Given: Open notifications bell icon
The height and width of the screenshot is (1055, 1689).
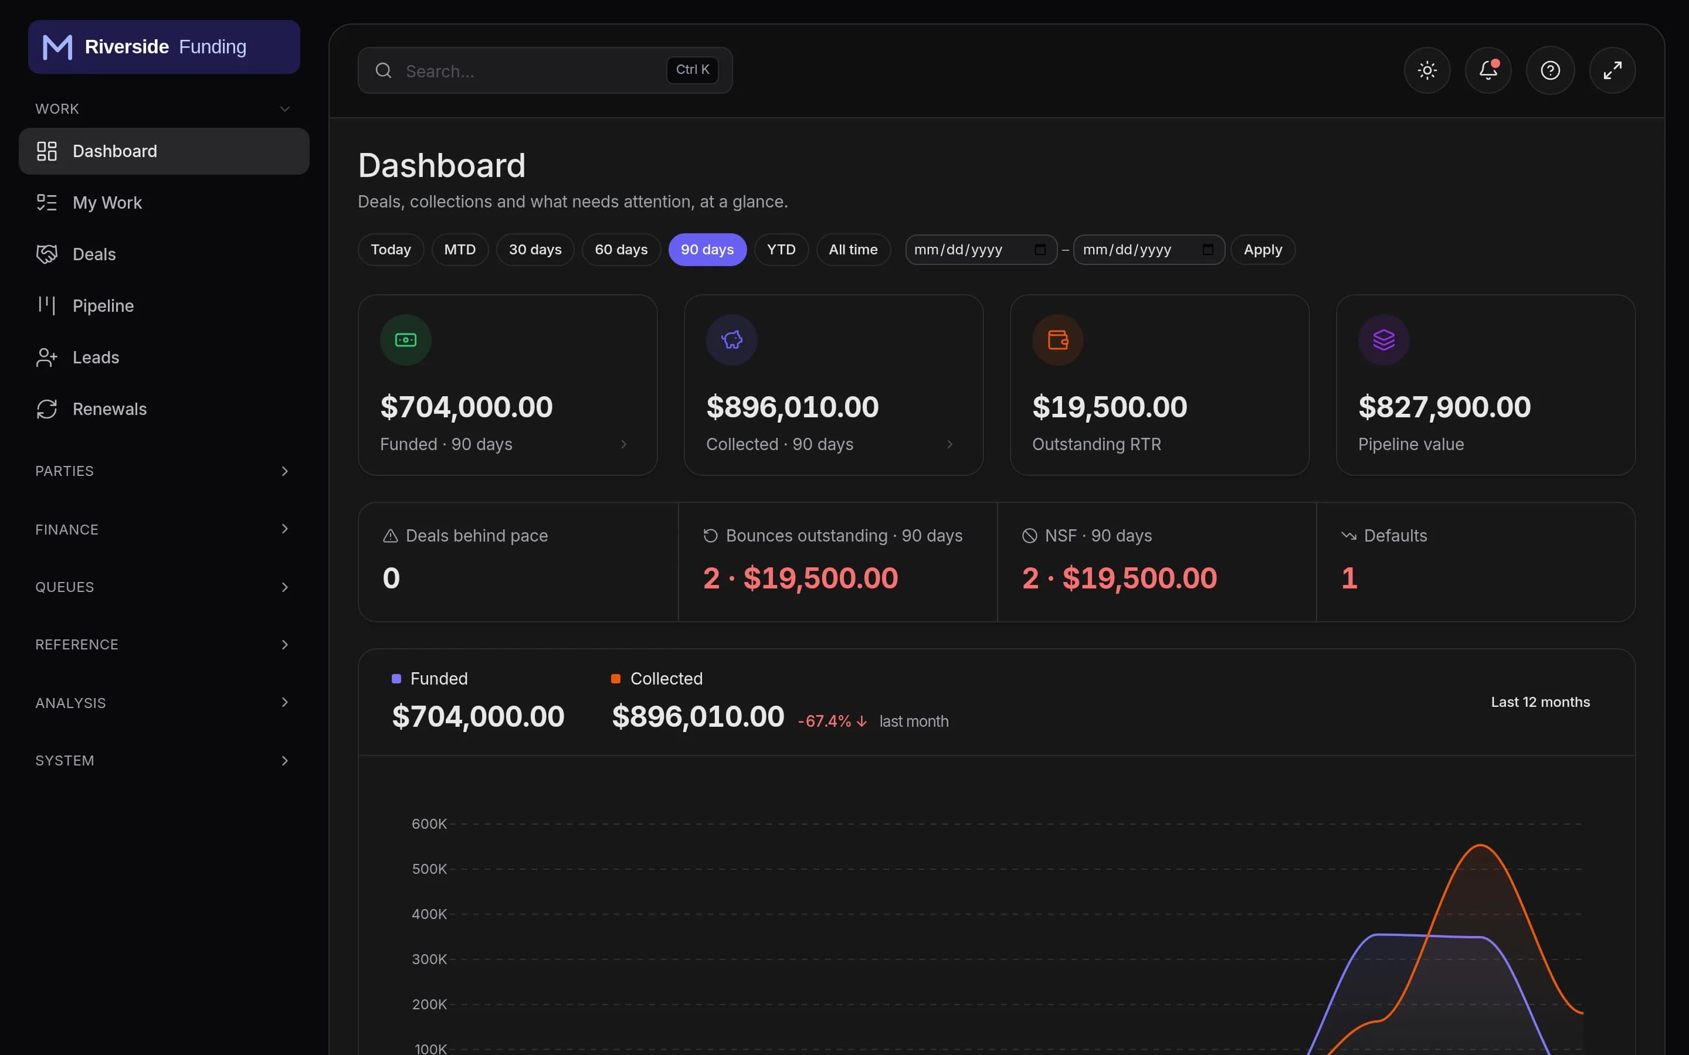Looking at the screenshot, I should coord(1488,70).
